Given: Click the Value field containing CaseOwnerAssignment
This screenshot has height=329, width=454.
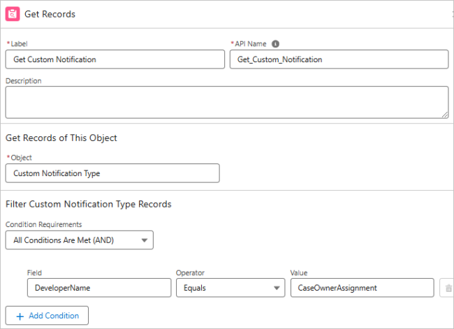Looking at the screenshot, I should [x=362, y=288].
